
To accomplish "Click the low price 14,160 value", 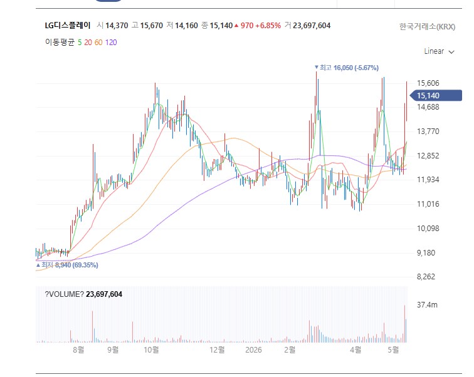I will (186, 26).
